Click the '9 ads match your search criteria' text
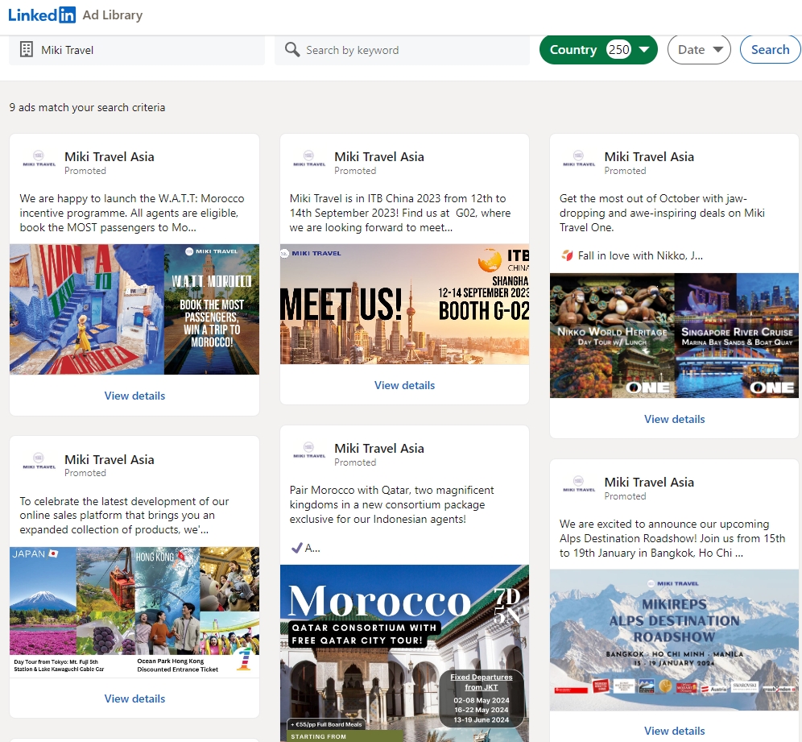This screenshot has width=802, height=742. (87, 107)
